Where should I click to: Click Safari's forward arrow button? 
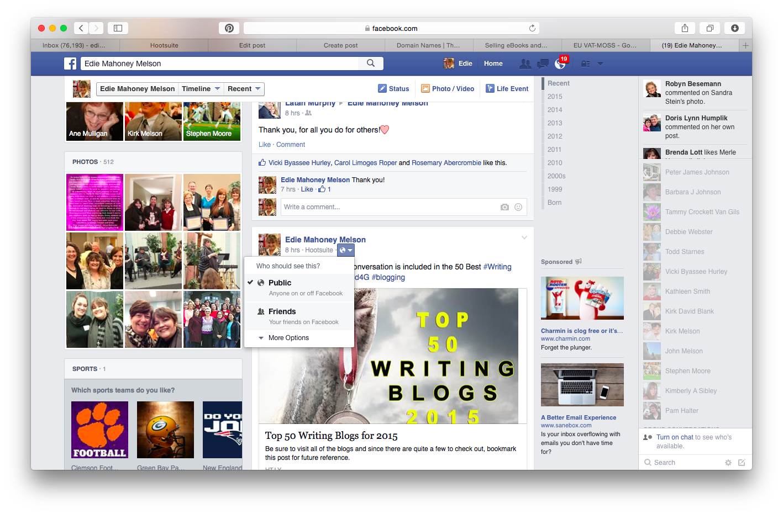coord(96,28)
